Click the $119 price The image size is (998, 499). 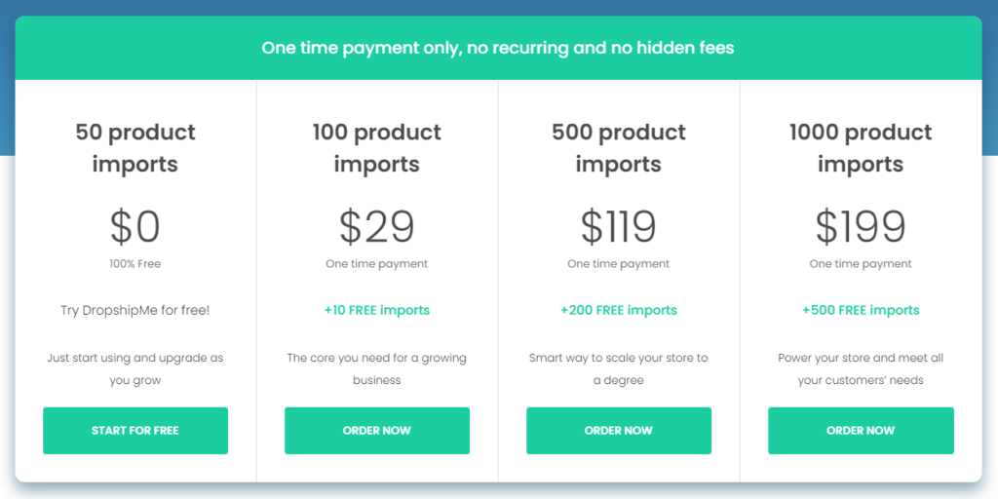point(619,227)
